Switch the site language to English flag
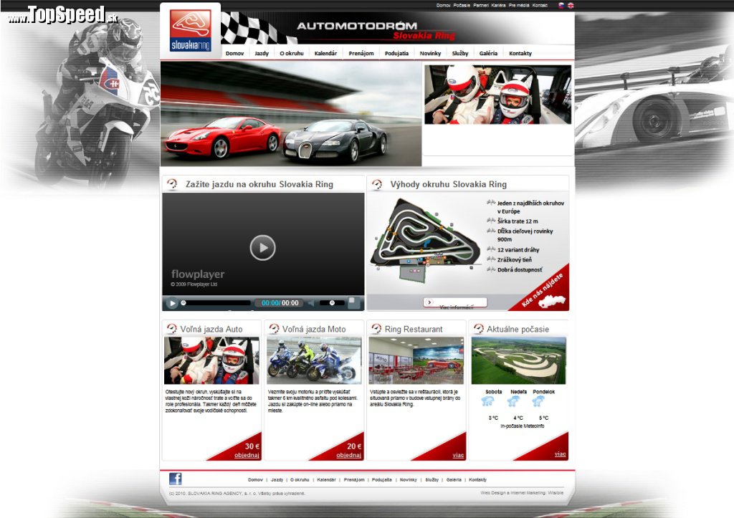This screenshot has width=734, height=518. (x=571, y=6)
